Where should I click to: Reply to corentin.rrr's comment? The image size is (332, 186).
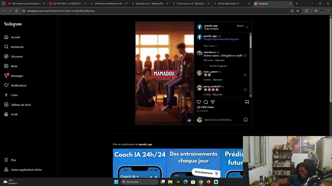tap(220, 60)
